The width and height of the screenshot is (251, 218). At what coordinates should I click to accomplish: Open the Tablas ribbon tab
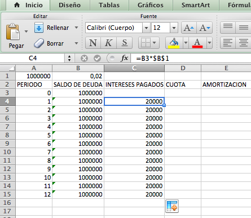click(x=109, y=5)
